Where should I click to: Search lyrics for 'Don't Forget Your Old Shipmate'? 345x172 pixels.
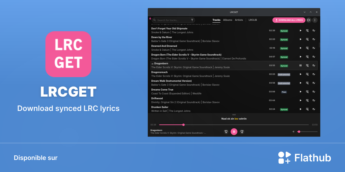pos(307,30)
